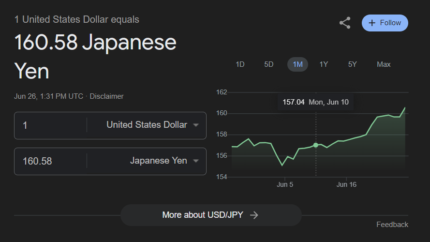This screenshot has width=430, height=242.
Task: Open the Disclaimer link
Action: [x=106, y=96]
